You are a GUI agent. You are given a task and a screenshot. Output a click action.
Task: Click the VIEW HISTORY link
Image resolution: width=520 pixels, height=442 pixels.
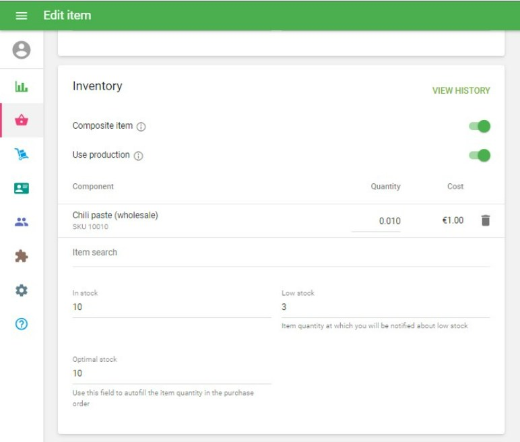pyautogui.click(x=461, y=90)
